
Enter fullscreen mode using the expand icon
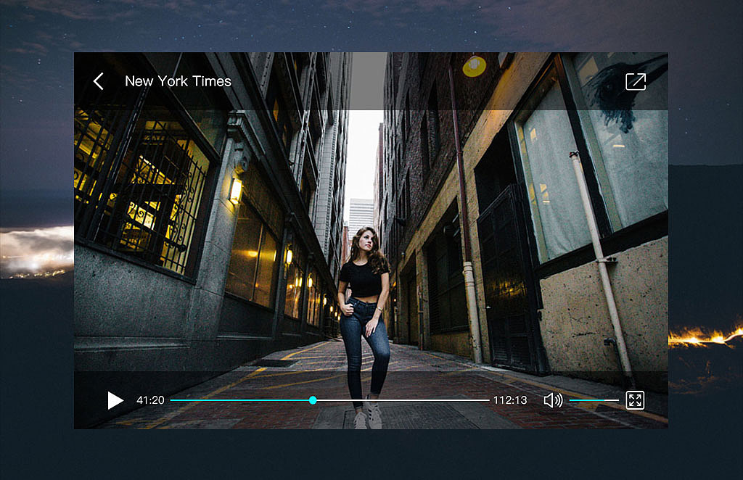635,400
